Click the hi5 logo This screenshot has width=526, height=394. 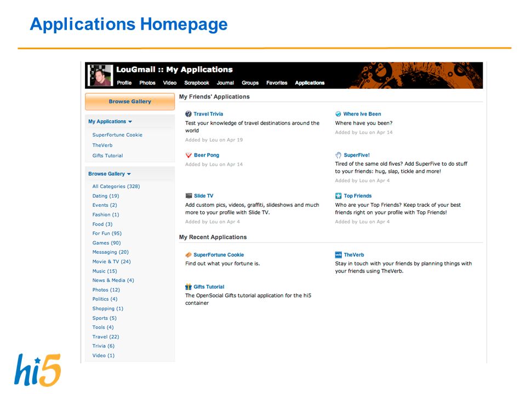pos(38,370)
